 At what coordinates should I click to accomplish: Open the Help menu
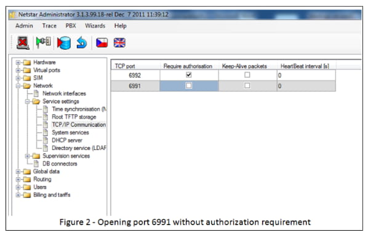click(x=121, y=26)
